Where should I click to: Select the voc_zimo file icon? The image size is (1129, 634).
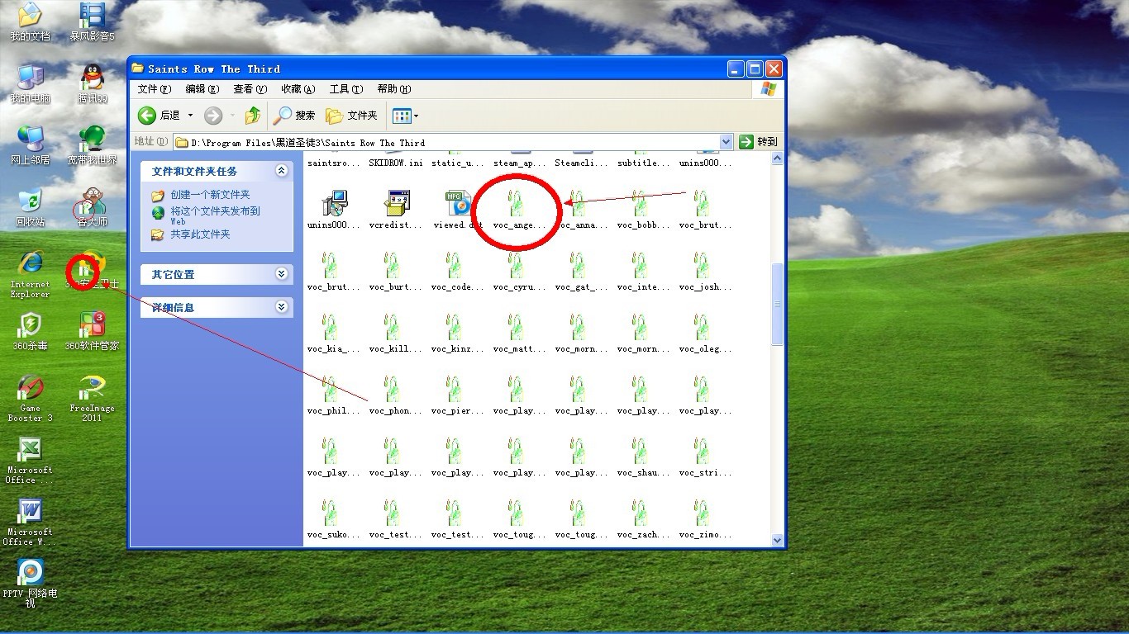(x=702, y=512)
